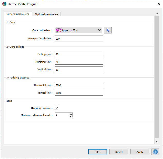Focus the Northing cell size field
This screenshot has height=159, width=163.
pos(79,62)
